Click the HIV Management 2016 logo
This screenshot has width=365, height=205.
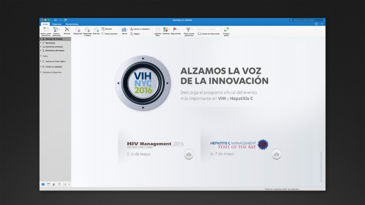click(155, 144)
